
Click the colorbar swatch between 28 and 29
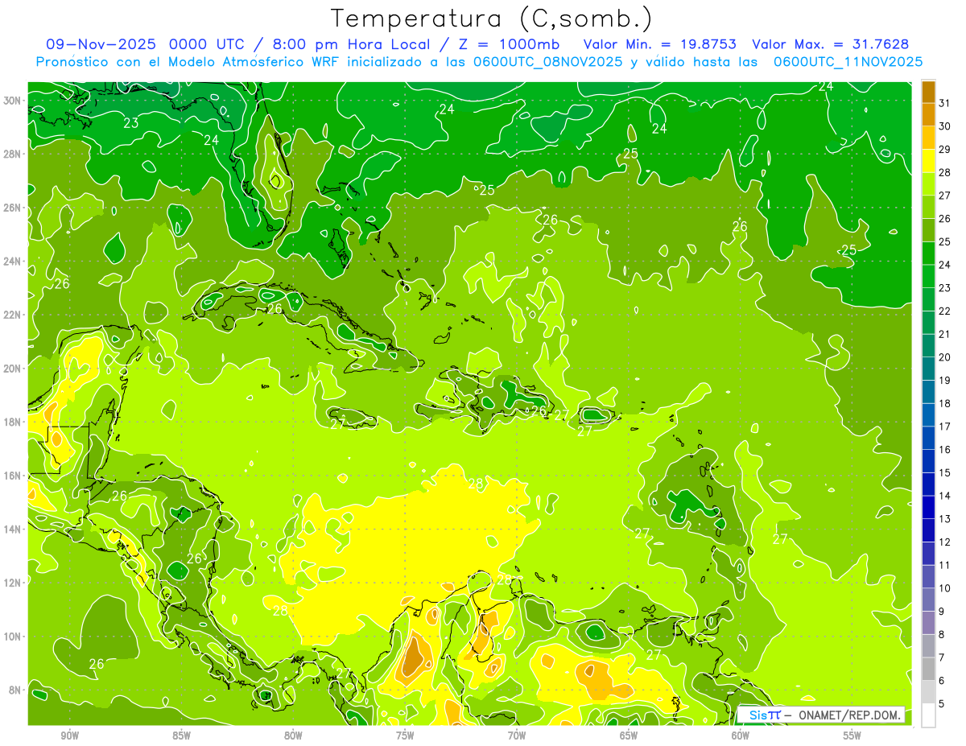(928, 161)
